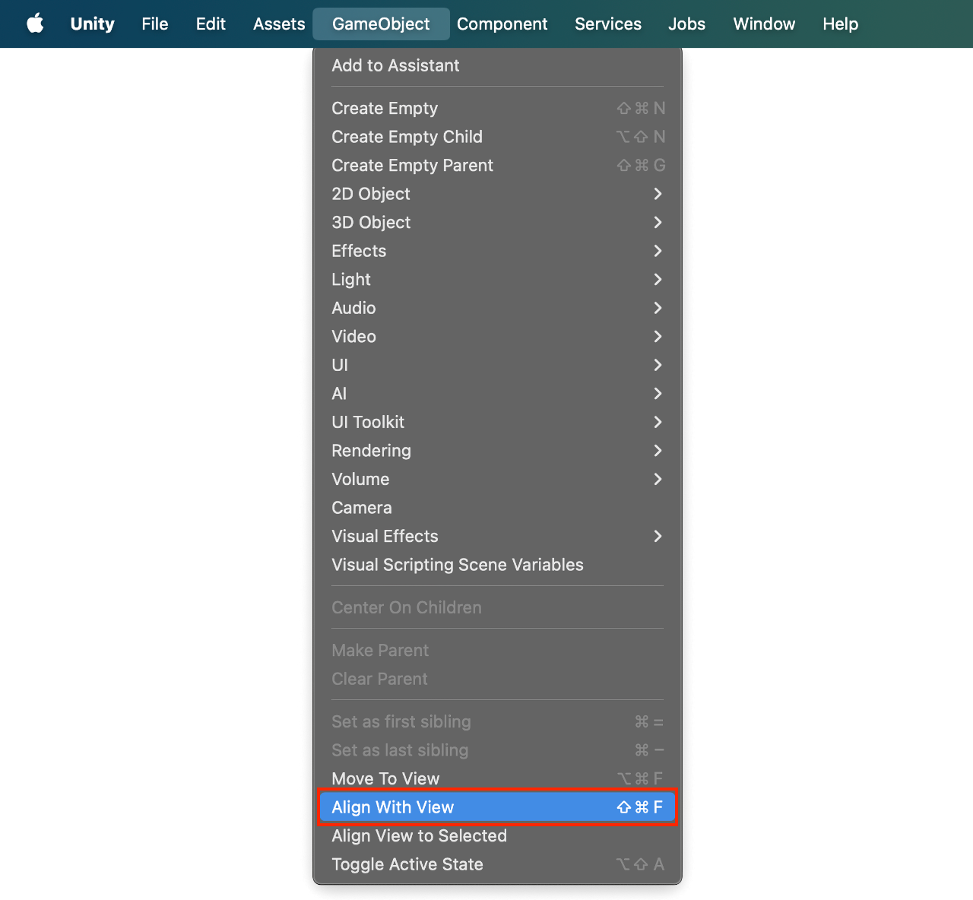973x900 pixels.
Task: Open the Window menu
Action: 764,24
